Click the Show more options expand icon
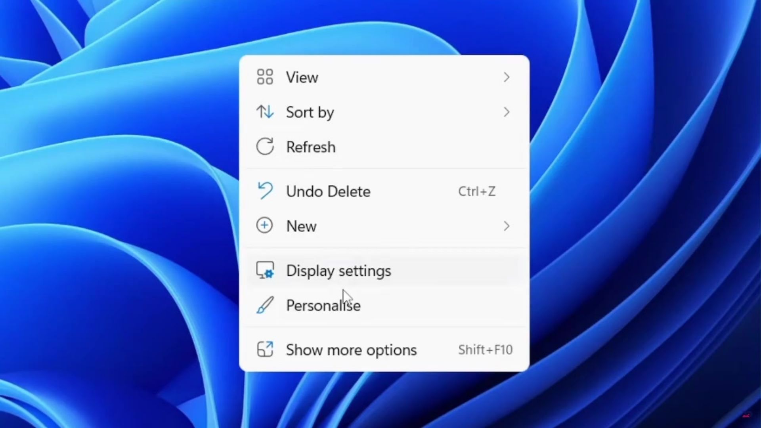 point(265,349)
